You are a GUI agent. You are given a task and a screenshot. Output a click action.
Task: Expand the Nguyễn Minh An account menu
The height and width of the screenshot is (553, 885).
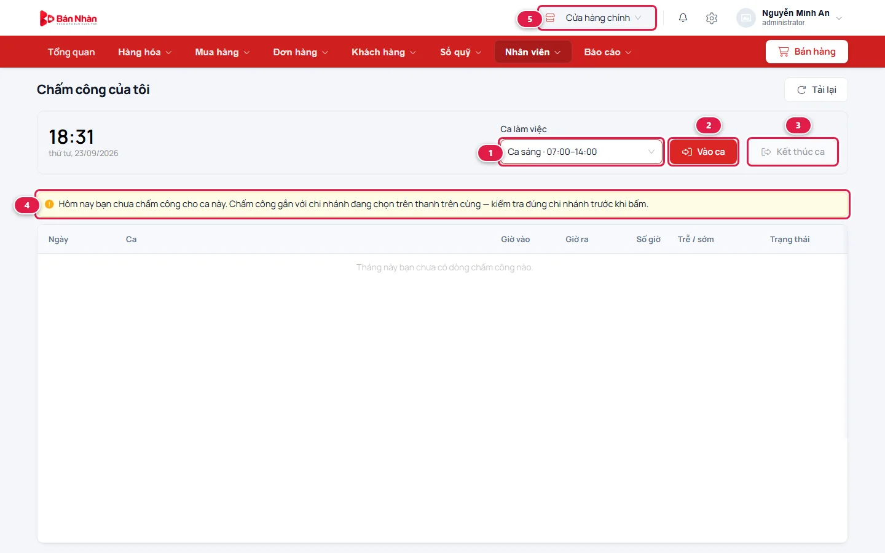pos(789,18)
